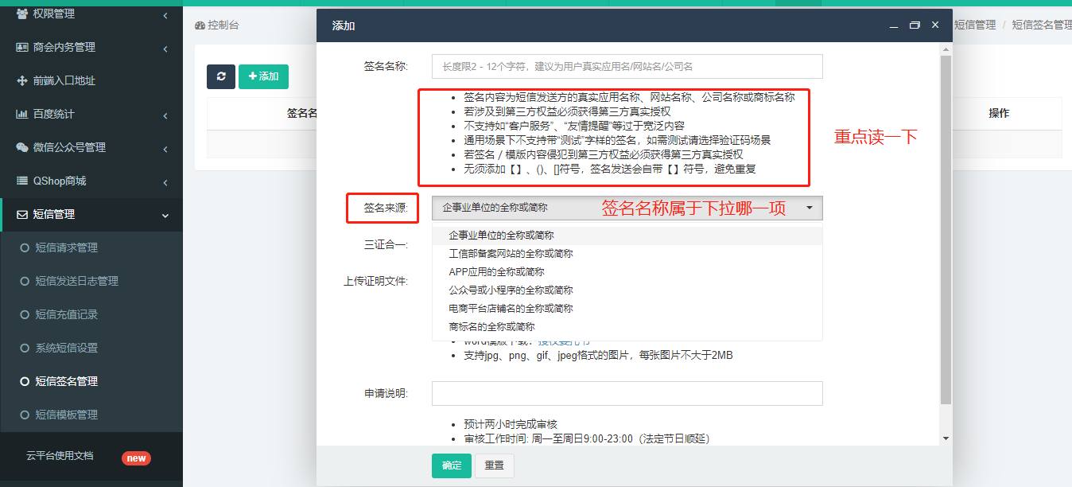This screenshot has width=1072, height=487.
Task: Click the dialog's vertical scrollbar down arrow
Action: 946,438
